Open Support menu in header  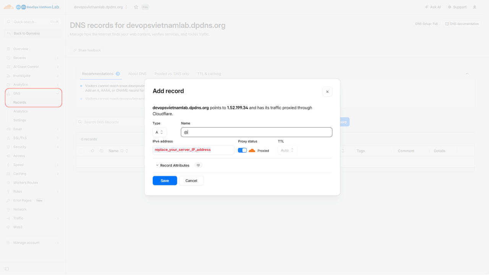pos(457,7)
